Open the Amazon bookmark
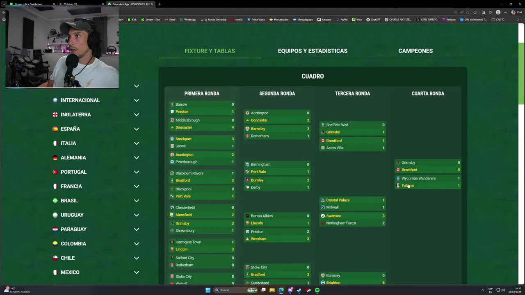Image resolution: width=525 pixels, height=295 pixels. [x=324, y=20]
